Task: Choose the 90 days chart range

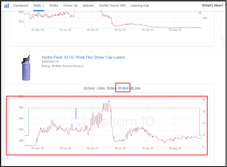Action: click(123, 88)
